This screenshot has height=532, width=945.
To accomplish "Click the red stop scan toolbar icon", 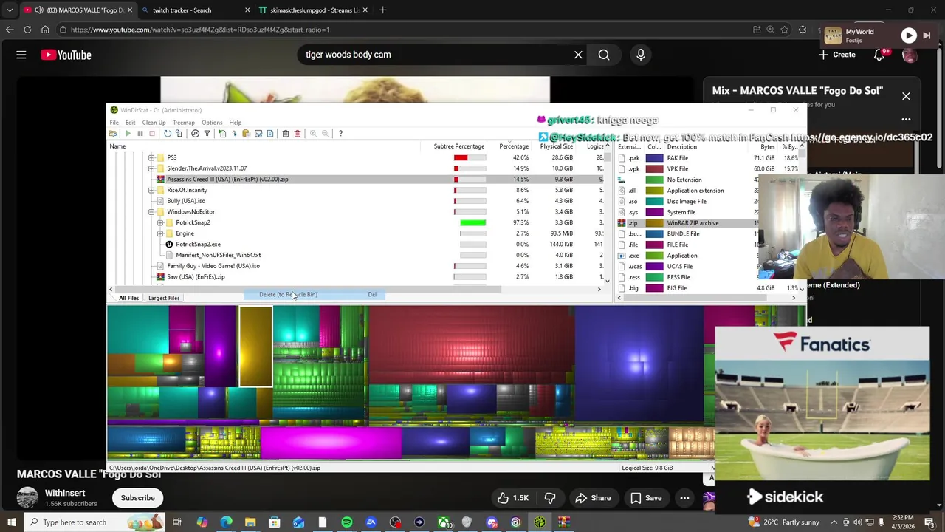I will click(152, 134).
